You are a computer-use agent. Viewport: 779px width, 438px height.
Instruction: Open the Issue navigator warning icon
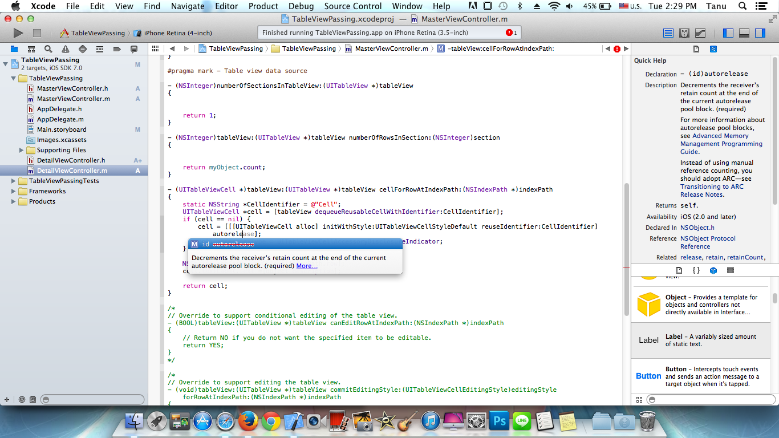pos(66,49)
